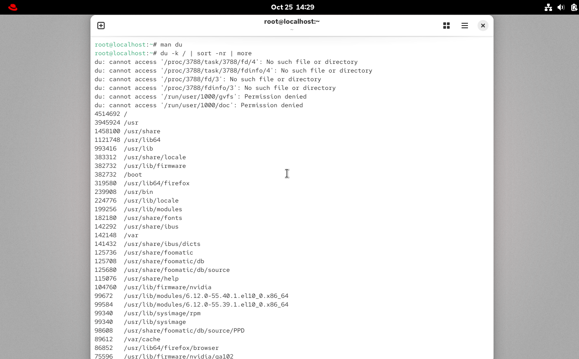Click the 'du -k / | sort -nr | more' command
579x359 pixels.
point(206,53)
